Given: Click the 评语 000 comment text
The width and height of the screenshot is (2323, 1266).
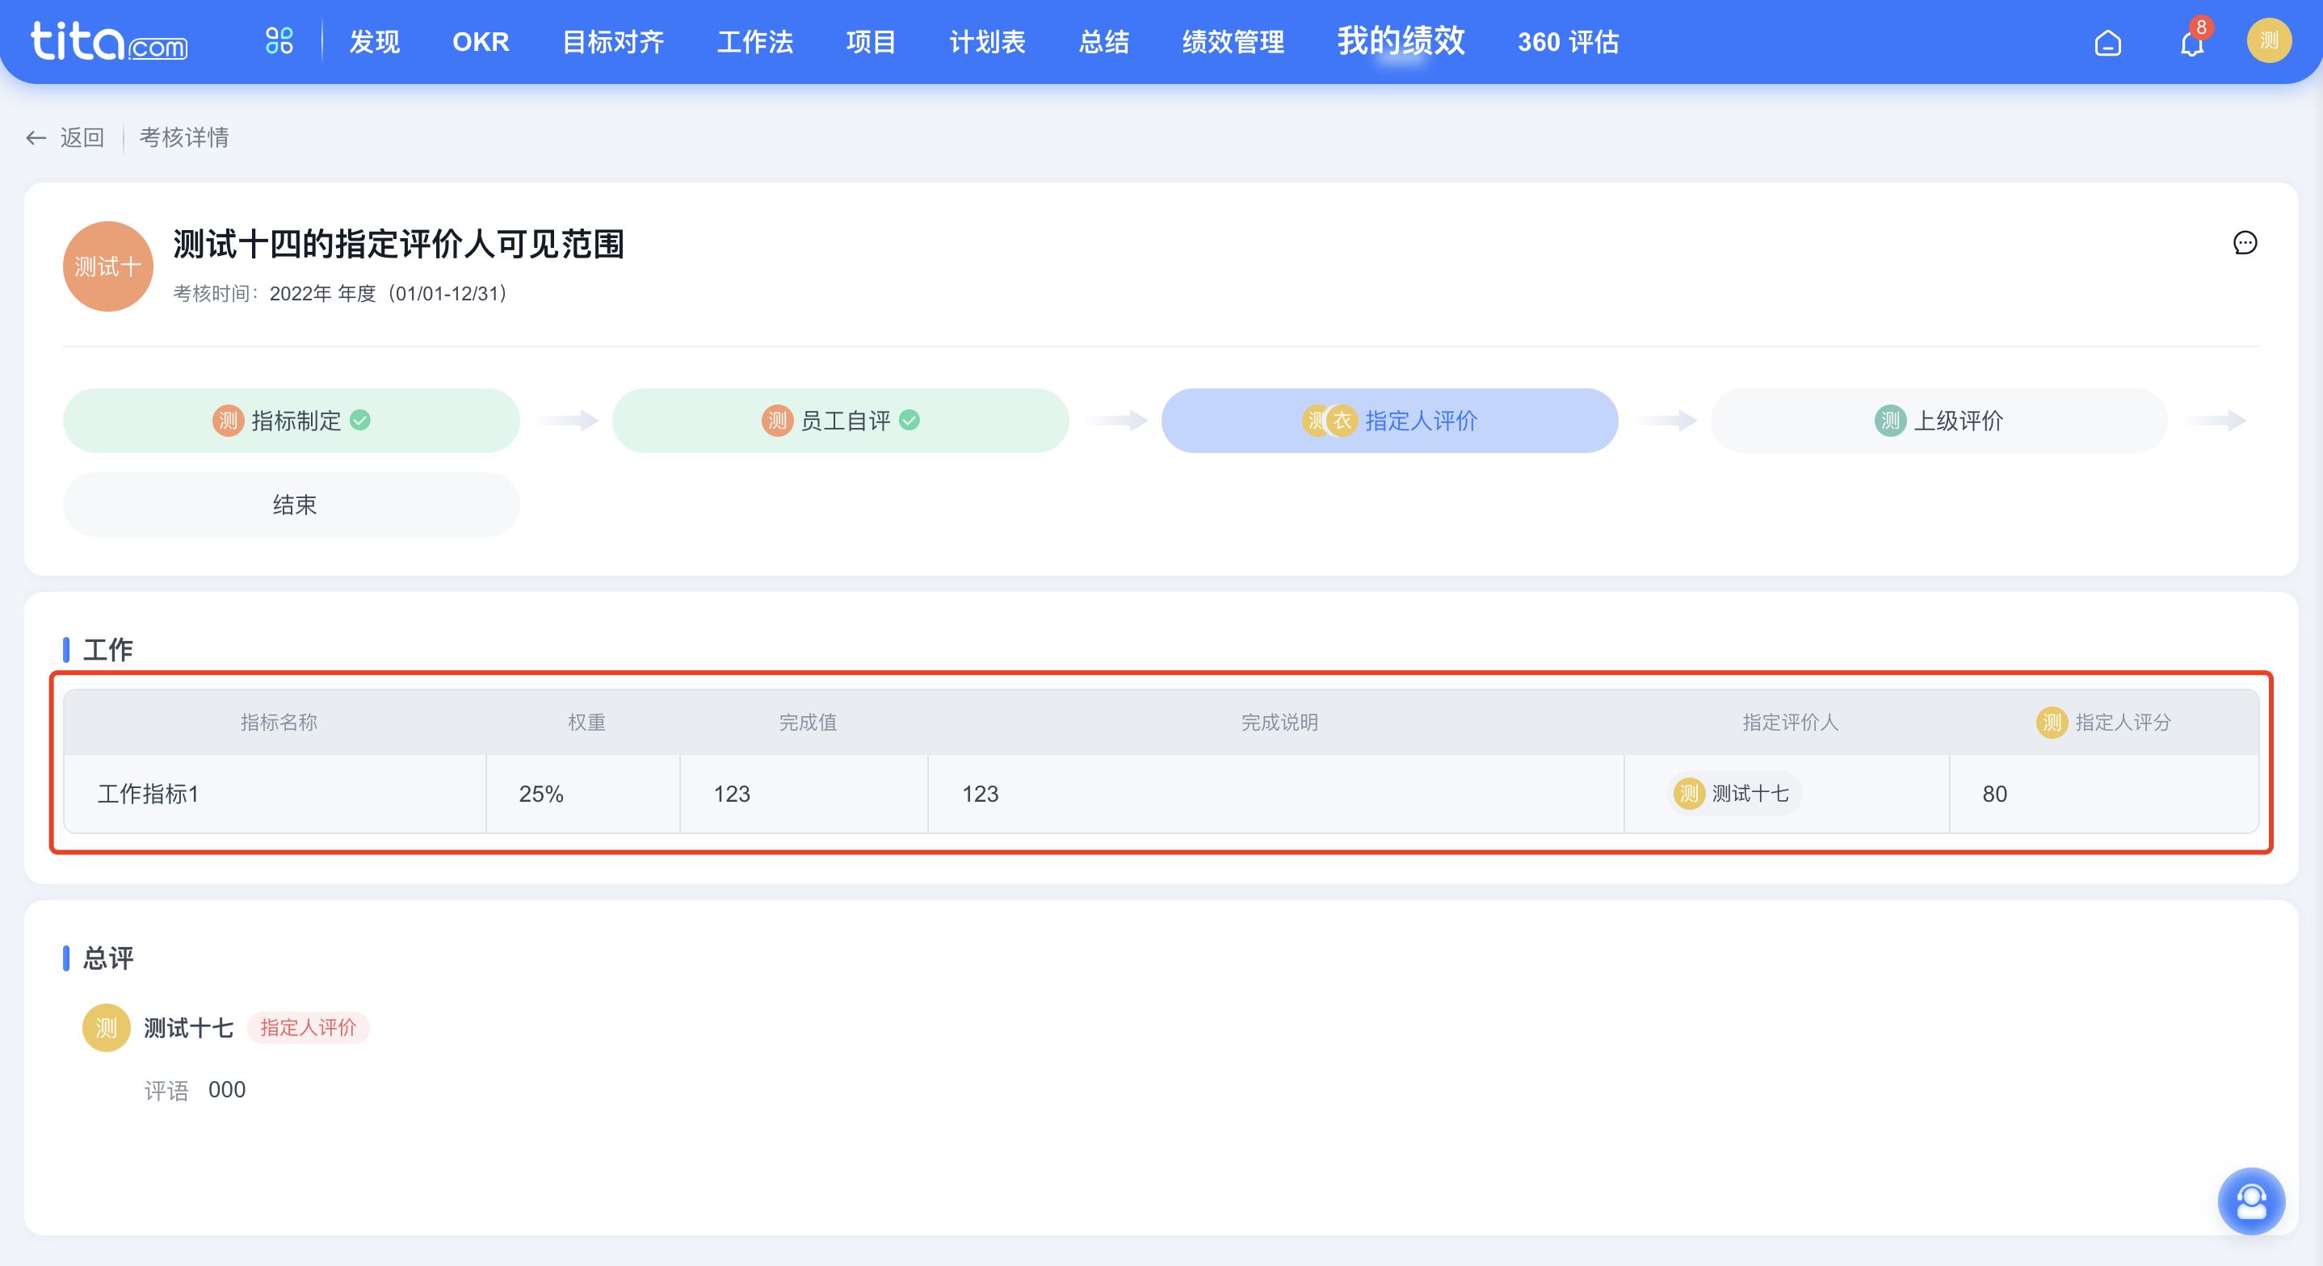Looking at the screenshot, I should pyautogui.click(x=195, y=1090).
